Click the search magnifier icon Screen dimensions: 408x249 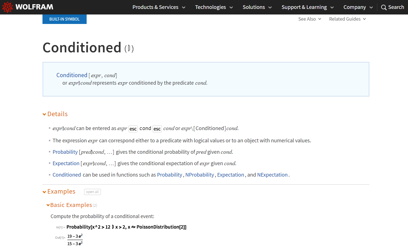[x=384, y=8]
